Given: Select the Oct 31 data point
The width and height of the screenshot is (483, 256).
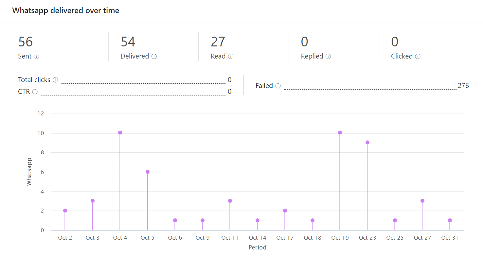Looking at the screenshot, I should point(450,220).
